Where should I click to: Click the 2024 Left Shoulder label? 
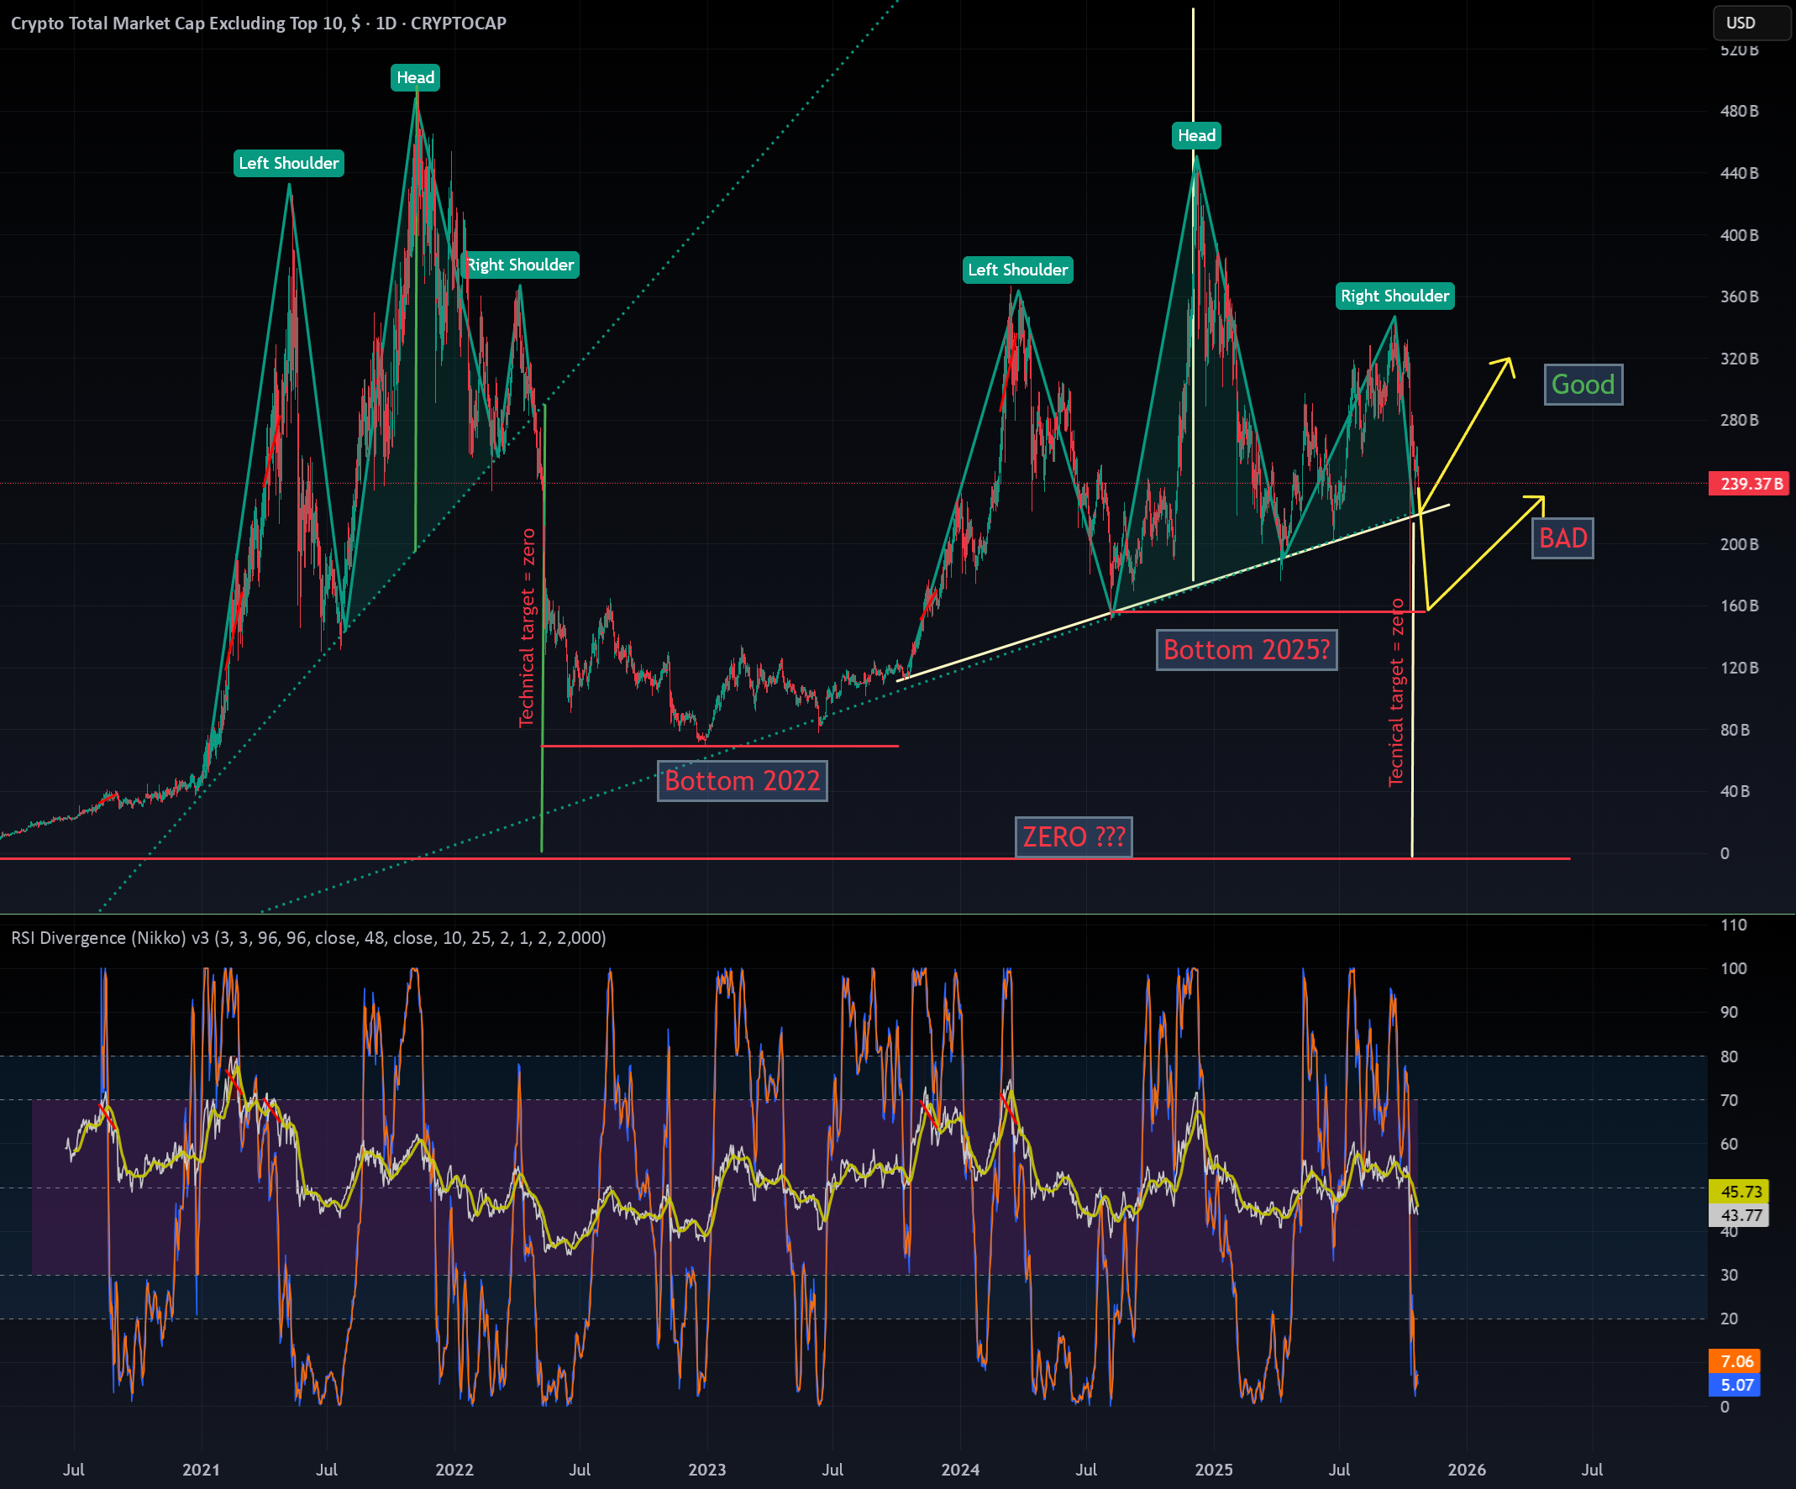[1018, 270]
